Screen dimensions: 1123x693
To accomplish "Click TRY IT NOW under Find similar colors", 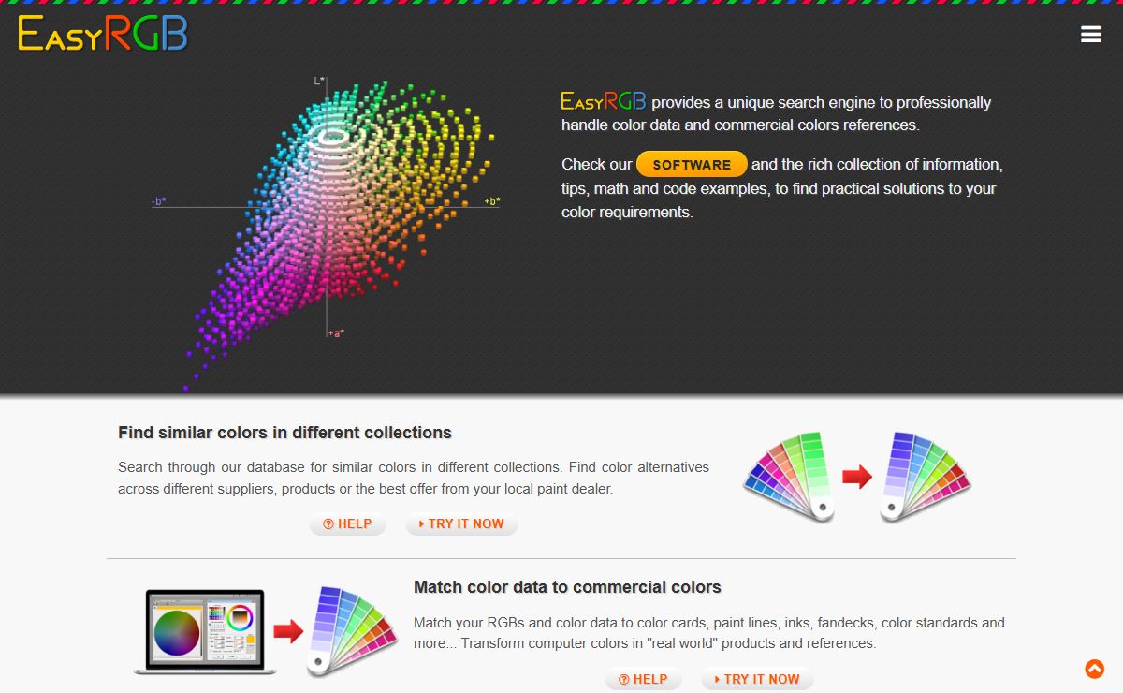I will pyautogui.click(x=461, y=524).
